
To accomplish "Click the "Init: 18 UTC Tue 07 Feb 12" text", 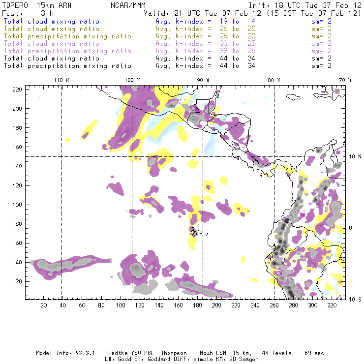I will tap(305, 5).
